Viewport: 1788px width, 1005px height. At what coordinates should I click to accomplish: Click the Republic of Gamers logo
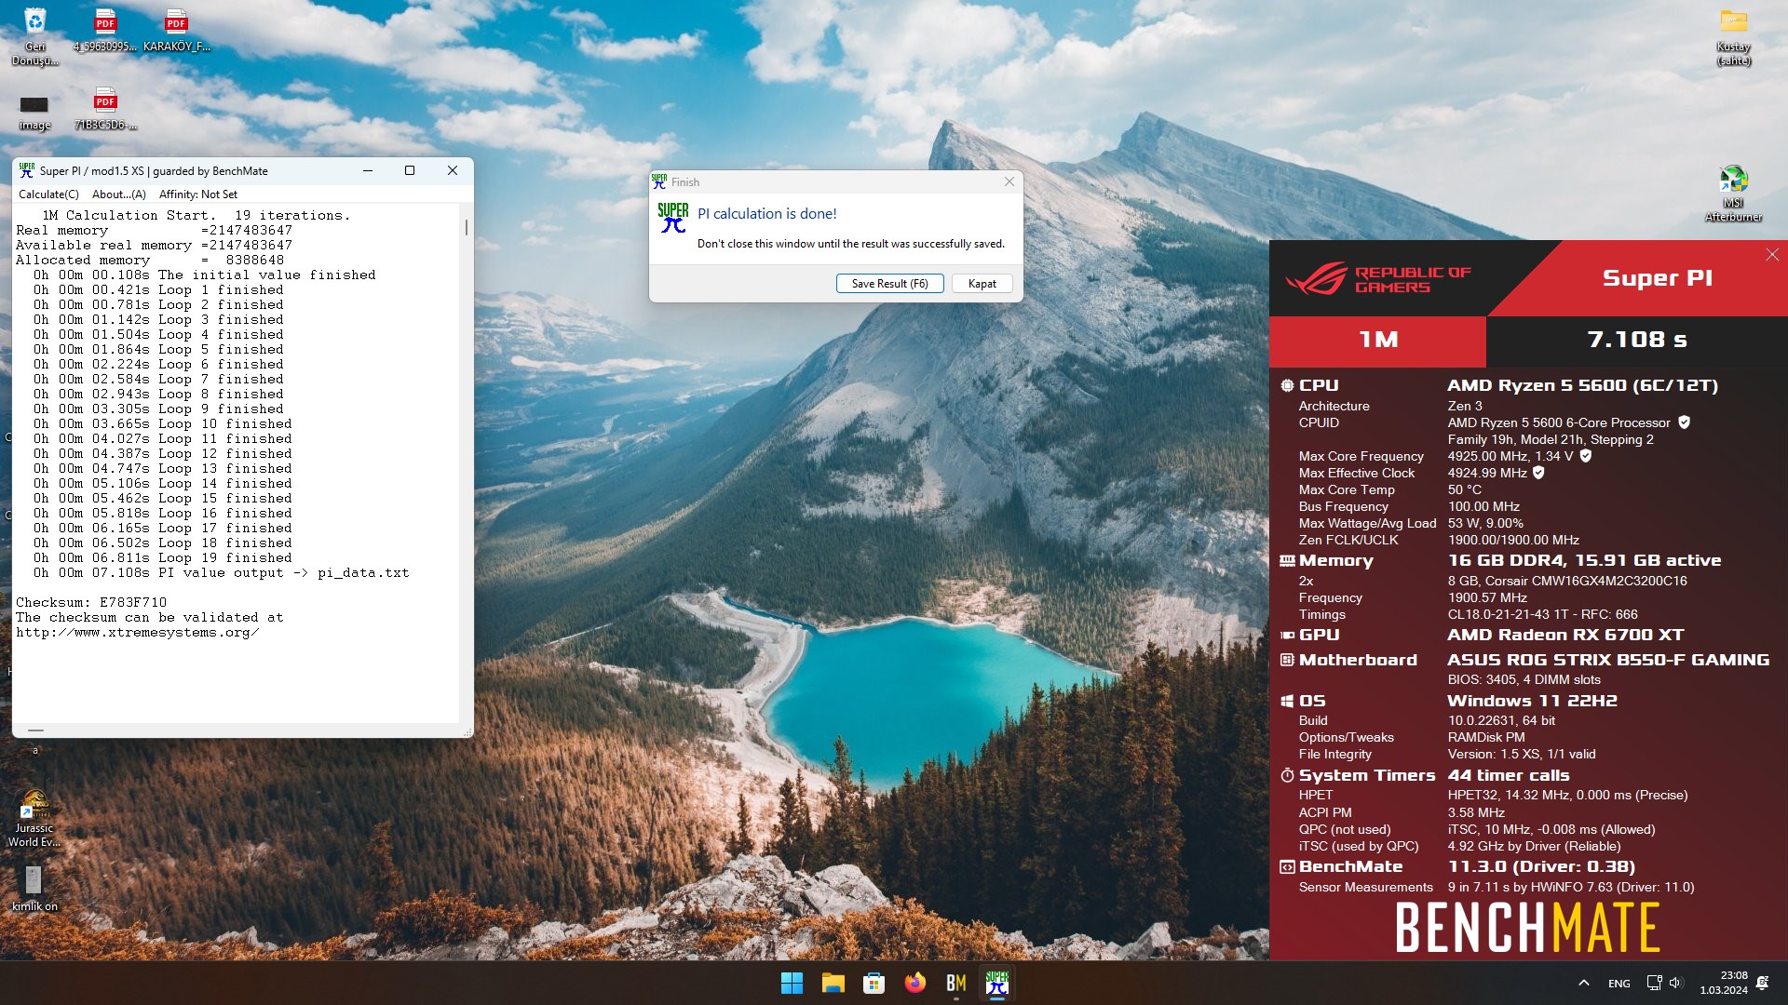(1377, 278)
